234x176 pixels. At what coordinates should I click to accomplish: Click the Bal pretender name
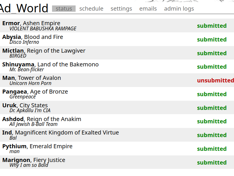click(13, 138)
